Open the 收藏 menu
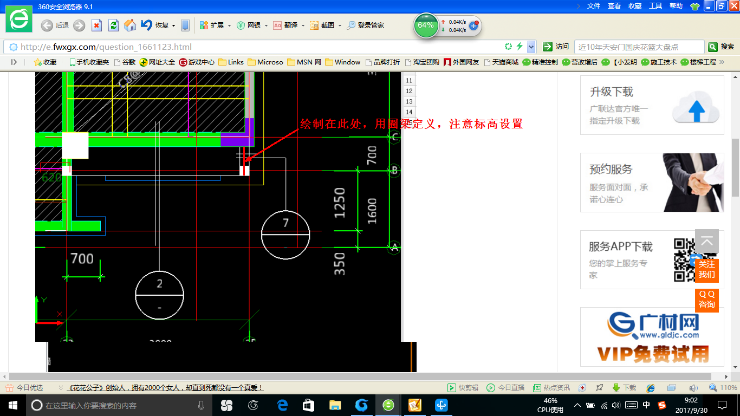Screen dimensions: 740x416 coord(635,6)
